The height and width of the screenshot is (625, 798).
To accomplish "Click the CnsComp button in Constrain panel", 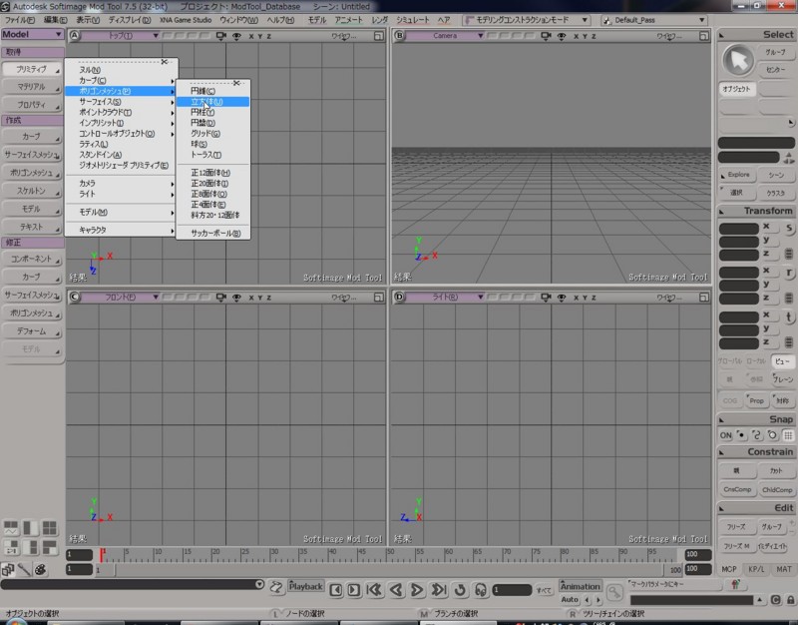I will (x=737, y=489).
